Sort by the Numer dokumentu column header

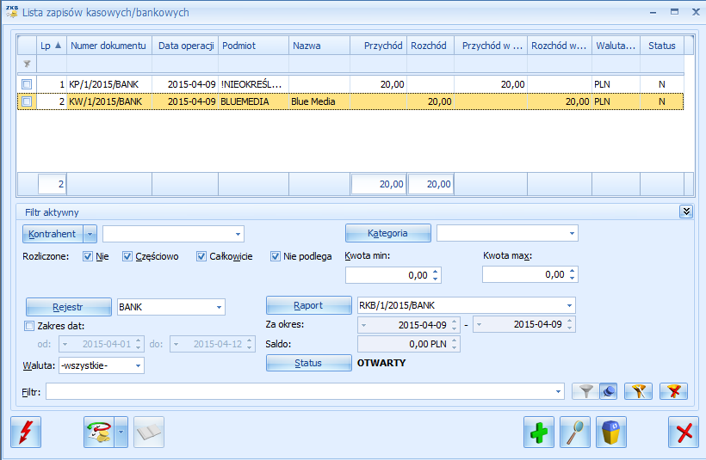(x=109, y=46)
